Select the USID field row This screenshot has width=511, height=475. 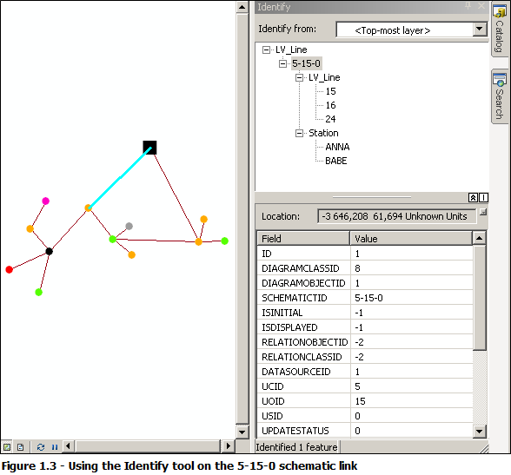(365, 416)
